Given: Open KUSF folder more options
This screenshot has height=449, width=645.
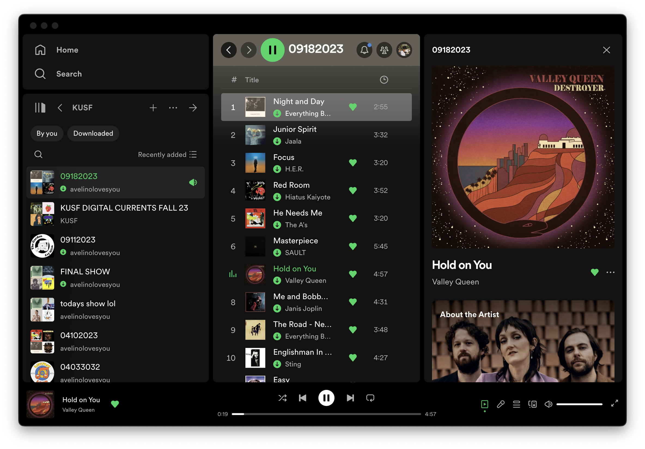Looking at the screenshot, I should pos(173,108).
